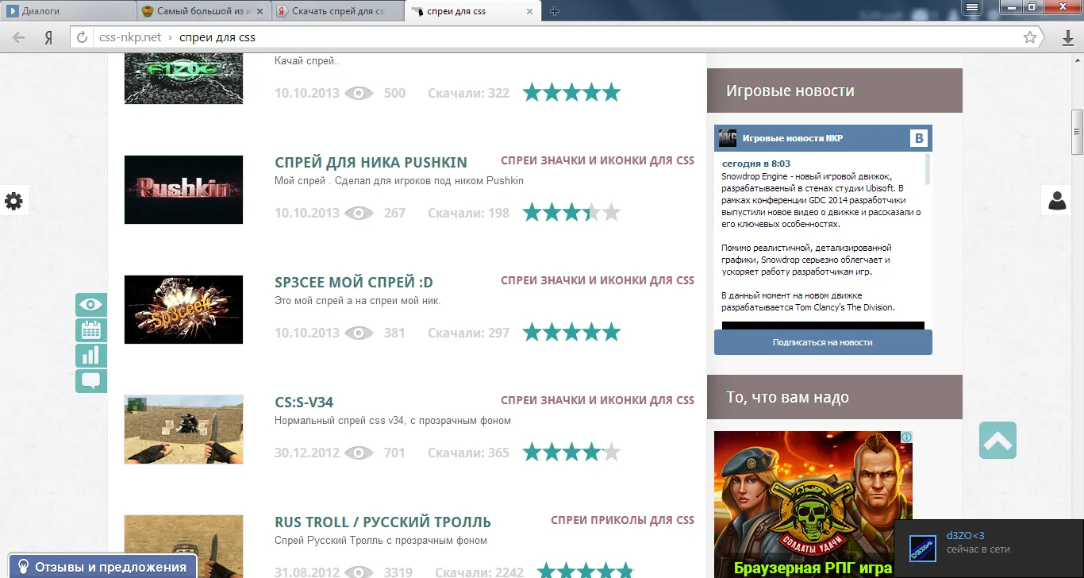Click the address bar showing css-nkp.net
Viewport: 1084px width, 578px height.
tap(555, 37)
